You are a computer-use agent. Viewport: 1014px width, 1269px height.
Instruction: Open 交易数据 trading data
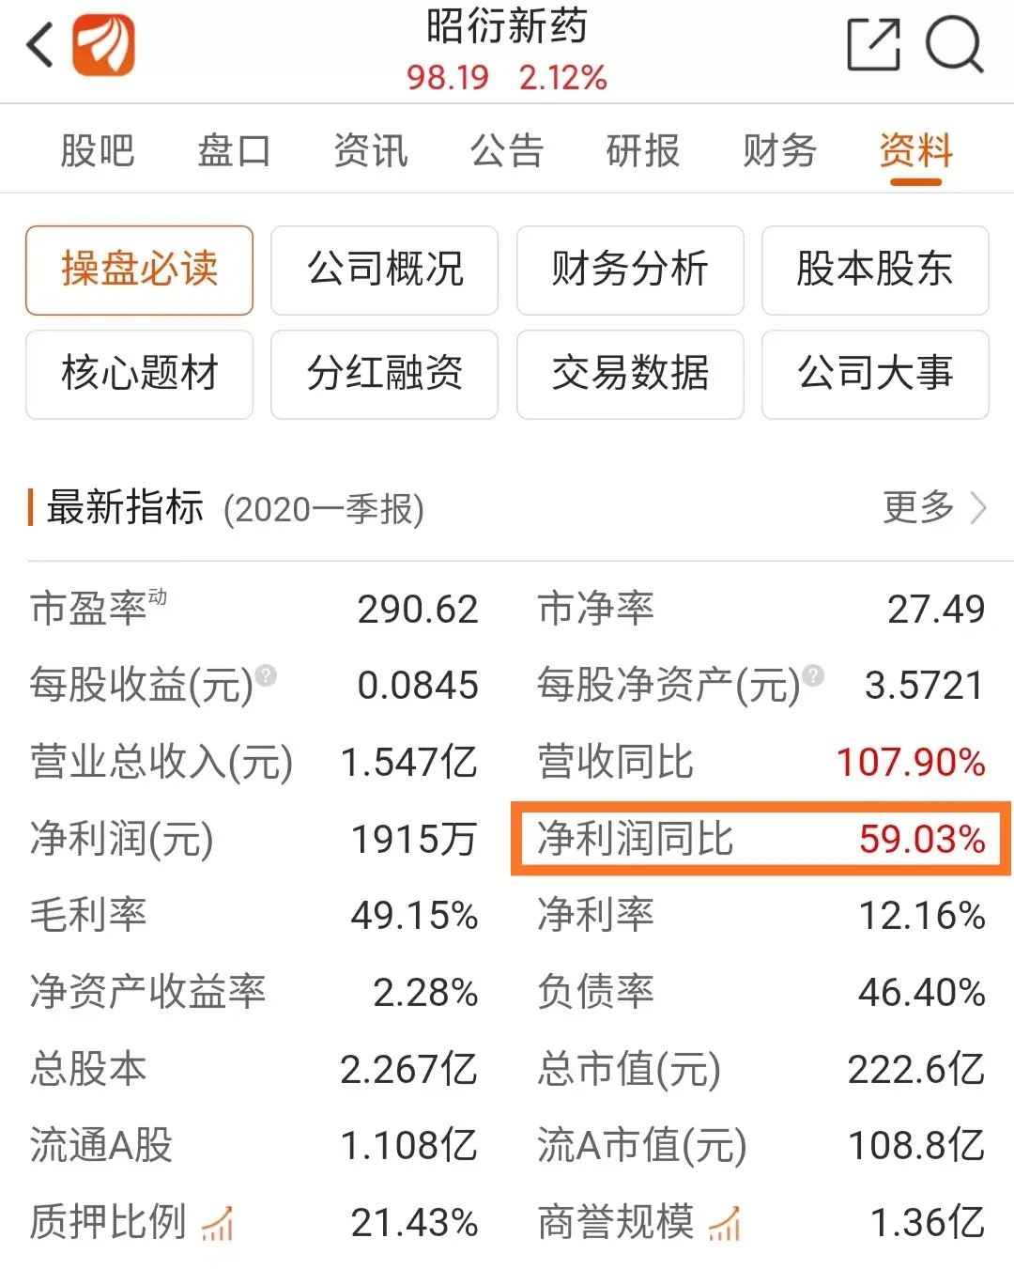629,375
